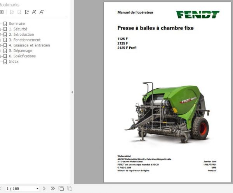The width and height of the screenshot is (233, 193).
Task: Open the bookmarks options list icon
Action: (2, 12)
